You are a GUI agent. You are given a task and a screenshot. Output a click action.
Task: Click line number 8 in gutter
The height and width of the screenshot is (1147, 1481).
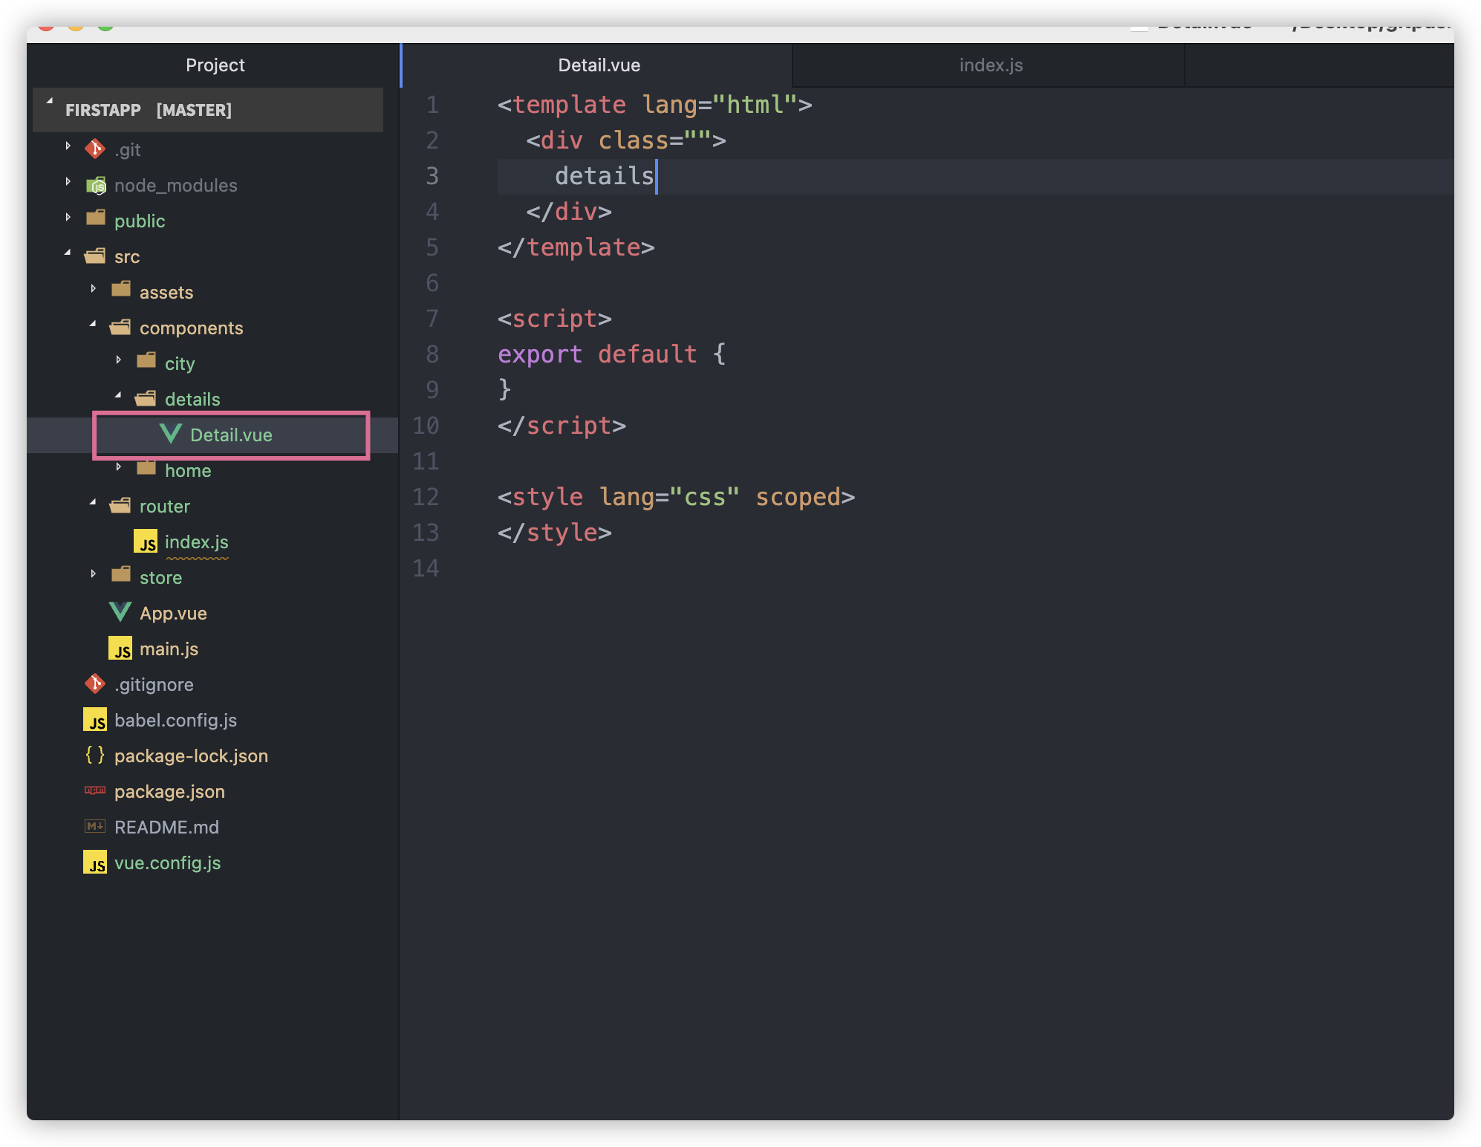pos(432,354)
